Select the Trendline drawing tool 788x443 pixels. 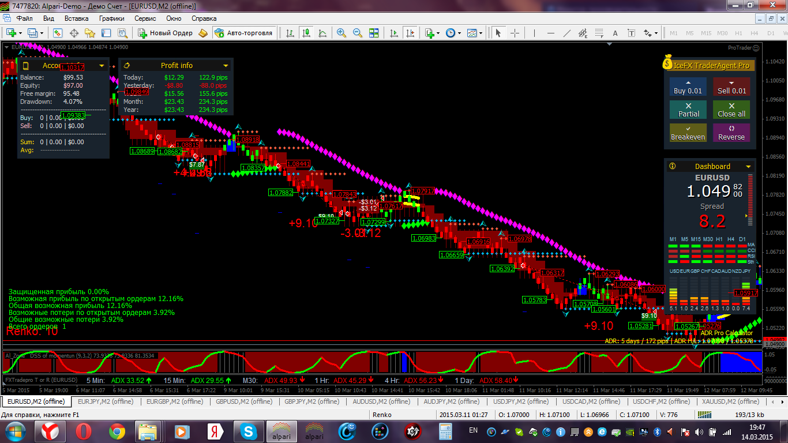pos(566,33)
